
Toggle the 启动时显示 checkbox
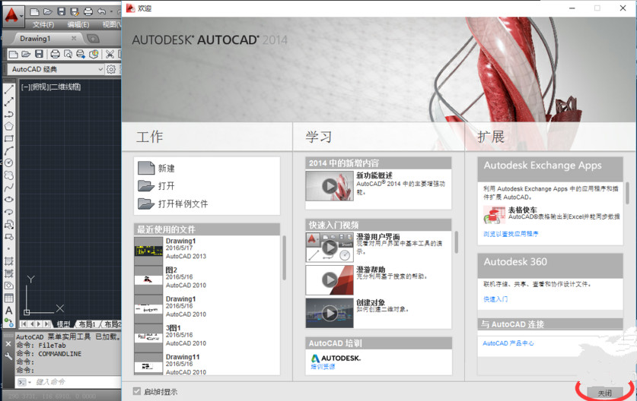(x=137, y=391)
